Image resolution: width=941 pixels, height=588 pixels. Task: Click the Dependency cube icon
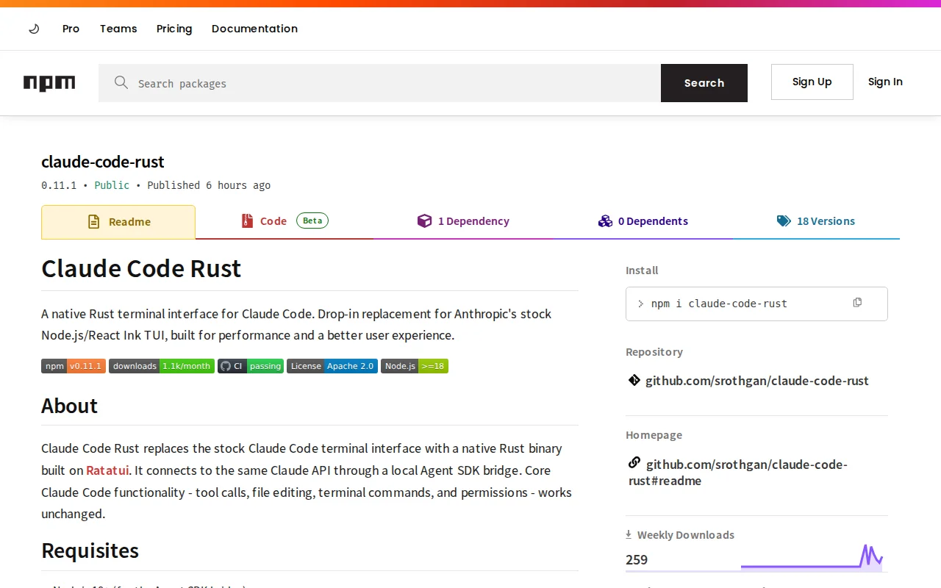(x=424, y=221)
